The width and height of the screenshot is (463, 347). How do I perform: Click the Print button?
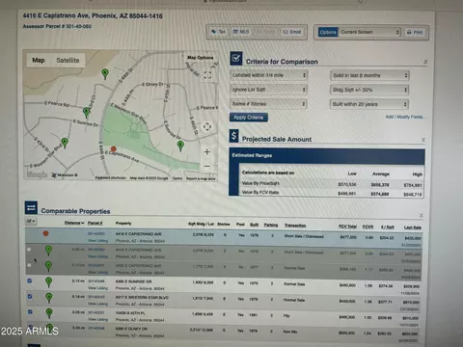[415, 32]
